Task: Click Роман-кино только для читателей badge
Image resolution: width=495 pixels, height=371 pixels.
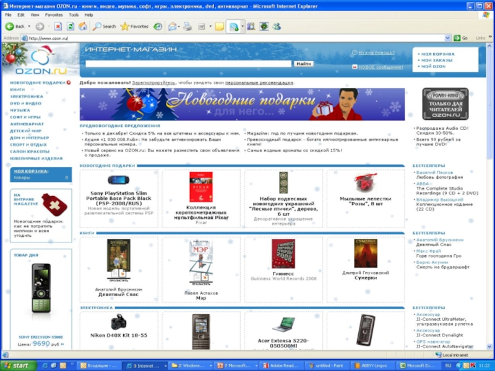Action: point(445,104)
